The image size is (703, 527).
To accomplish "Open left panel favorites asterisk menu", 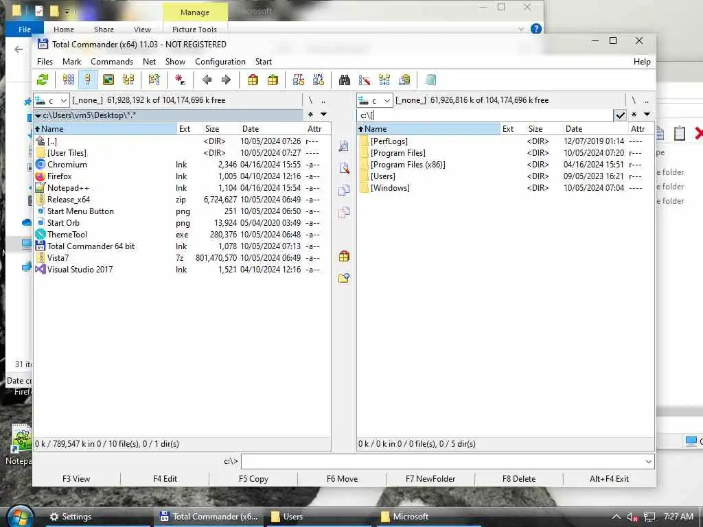I will (310, 115).
